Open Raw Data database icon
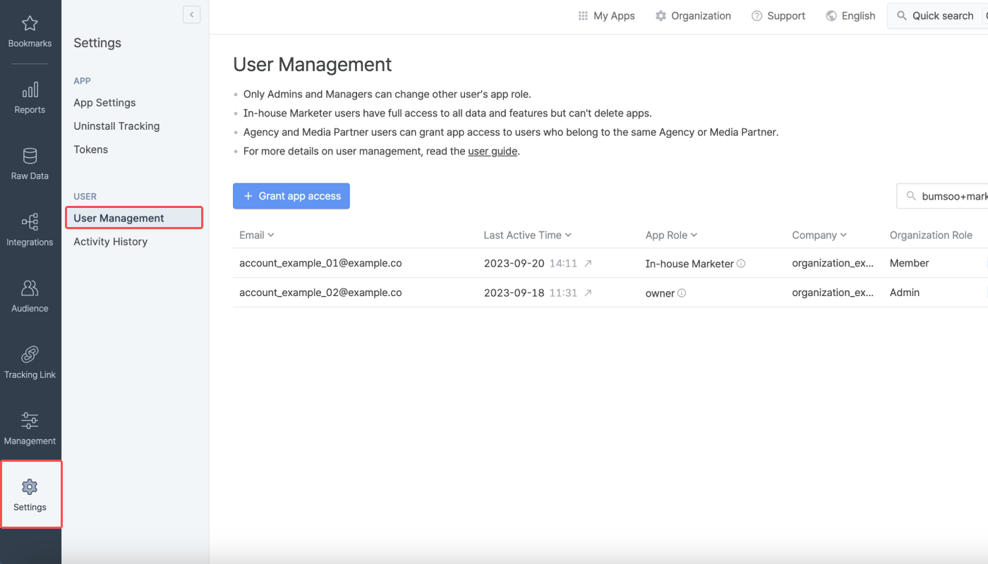This screenshot has width=988, height=564. (x=30, y=156)
